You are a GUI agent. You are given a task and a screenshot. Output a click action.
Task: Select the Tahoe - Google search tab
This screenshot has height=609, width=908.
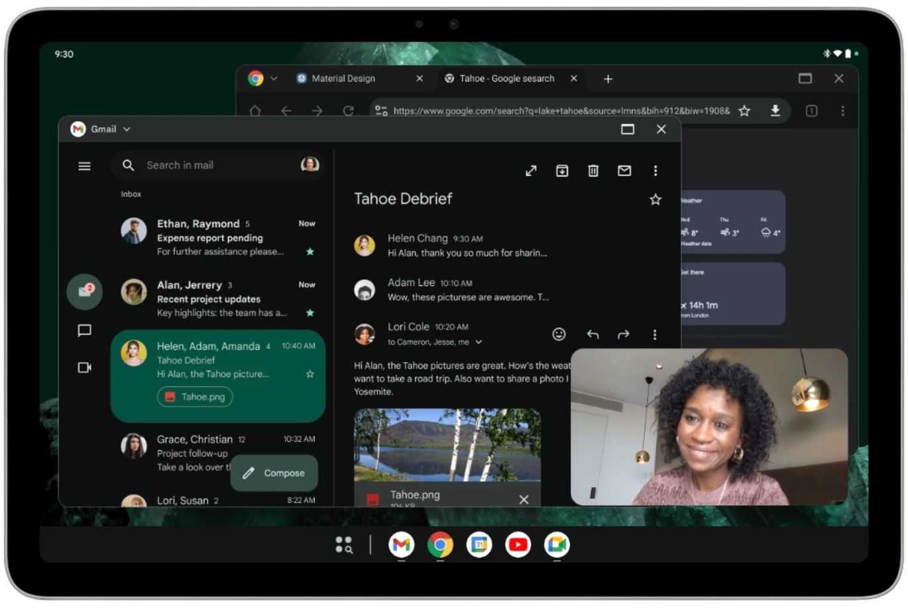pyautogui.click(x=507, y=78)
